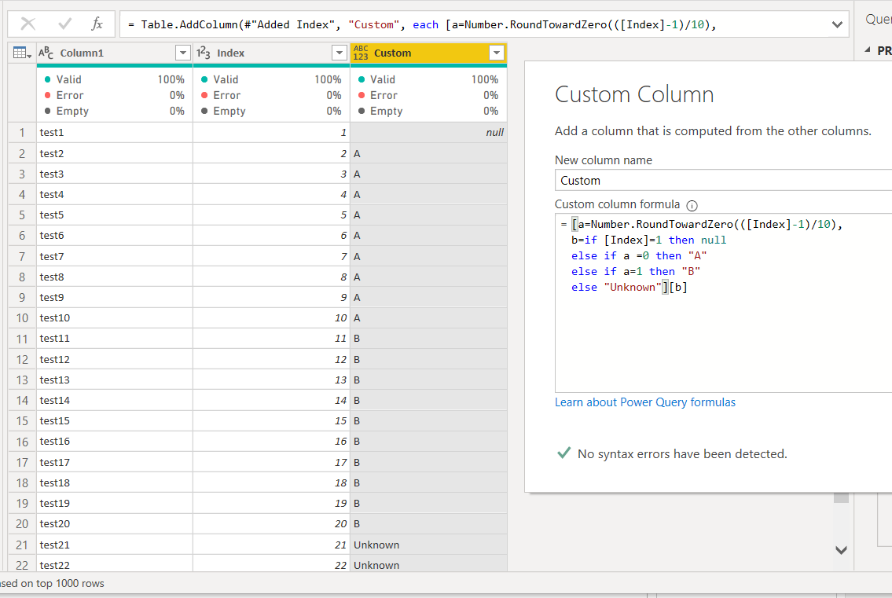Image resolution: width=892 pixels, height=598 pixels.
Task: Expand the formula bar with the chevron
Action: tap(837, 24)
